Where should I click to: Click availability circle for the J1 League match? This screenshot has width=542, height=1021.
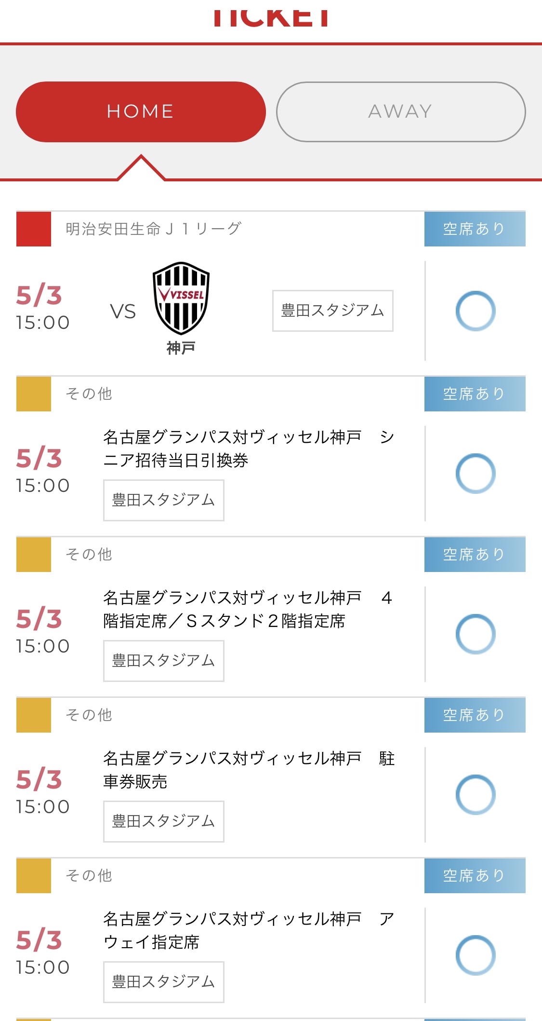point(476,311)
